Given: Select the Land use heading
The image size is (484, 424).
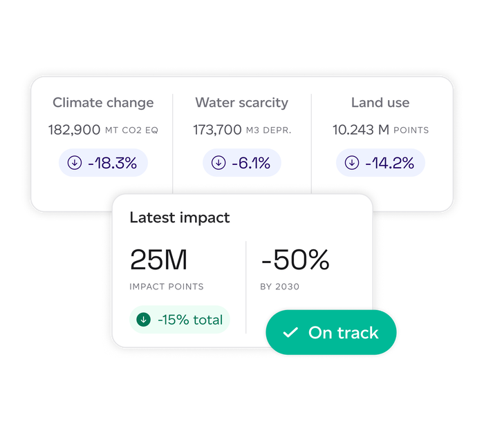Looking at the screenshot, I should 380,103.
